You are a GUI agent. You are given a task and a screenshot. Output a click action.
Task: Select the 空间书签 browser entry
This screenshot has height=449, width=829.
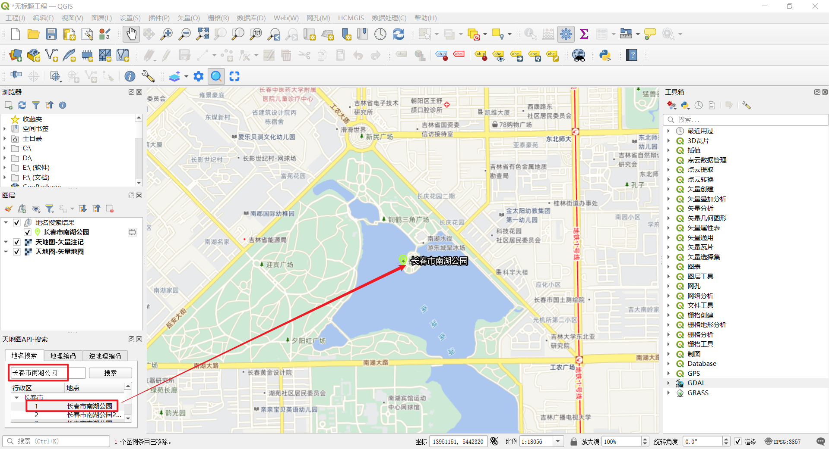(x=35, y=129)
